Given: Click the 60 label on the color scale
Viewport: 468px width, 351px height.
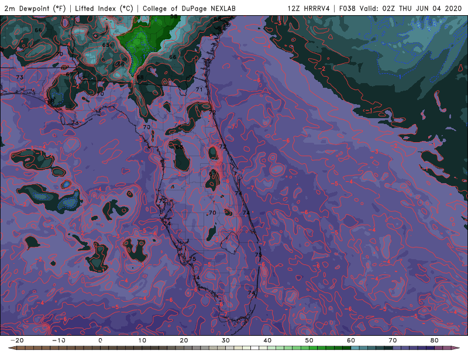Looking at the screenshot, I should [351, 340].
